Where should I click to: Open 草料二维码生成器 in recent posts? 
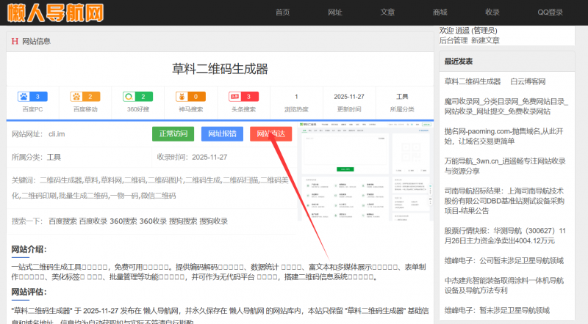[473, 81]
